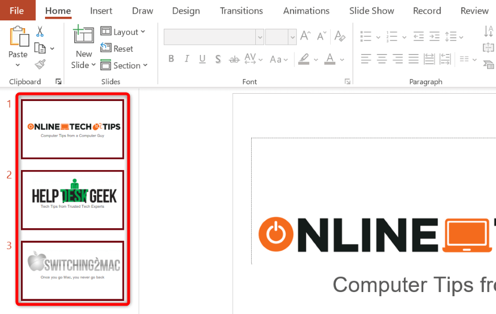Open the Slide Show tab

click(x=371, y=11)
